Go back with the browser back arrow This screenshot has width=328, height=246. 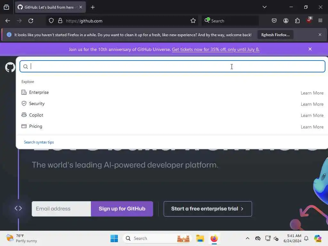click(x=8, y=21)
